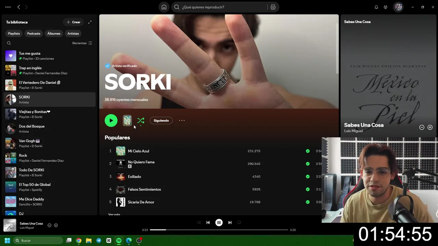Image resolution: width=438 pixels, height=246 pixels.
Task: Open the Crear menu
Action: (x=74, y=22)
